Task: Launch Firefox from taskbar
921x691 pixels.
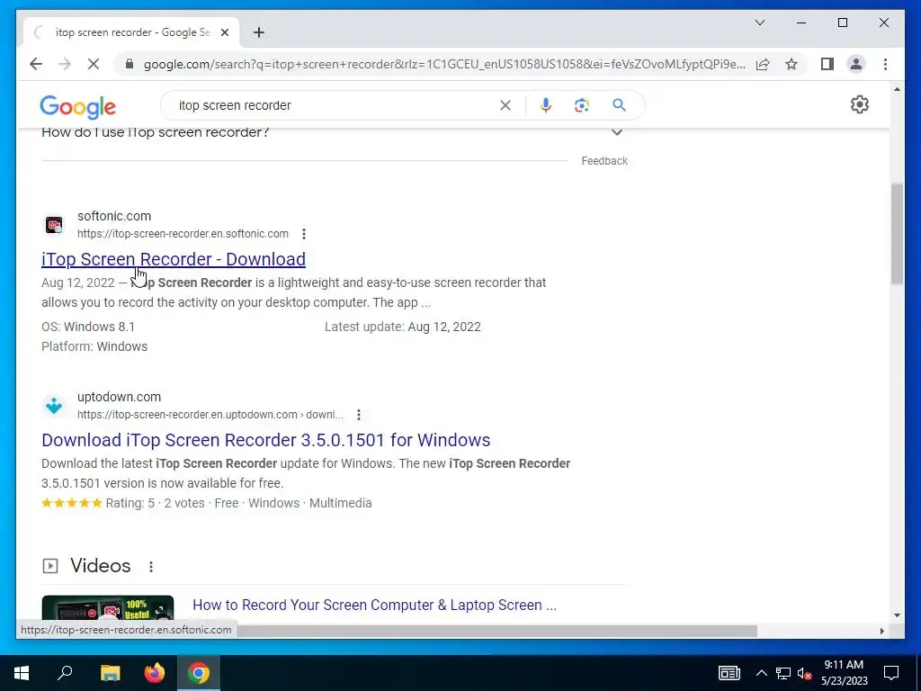Action: coord(155,673)
